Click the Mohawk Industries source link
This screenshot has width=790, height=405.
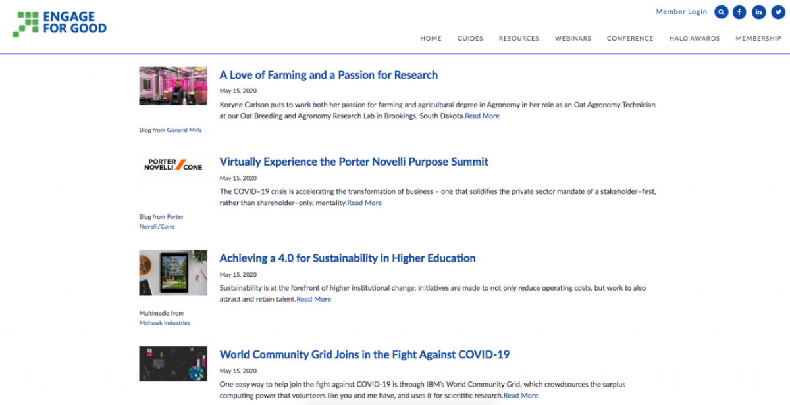[x=165, y=323]
